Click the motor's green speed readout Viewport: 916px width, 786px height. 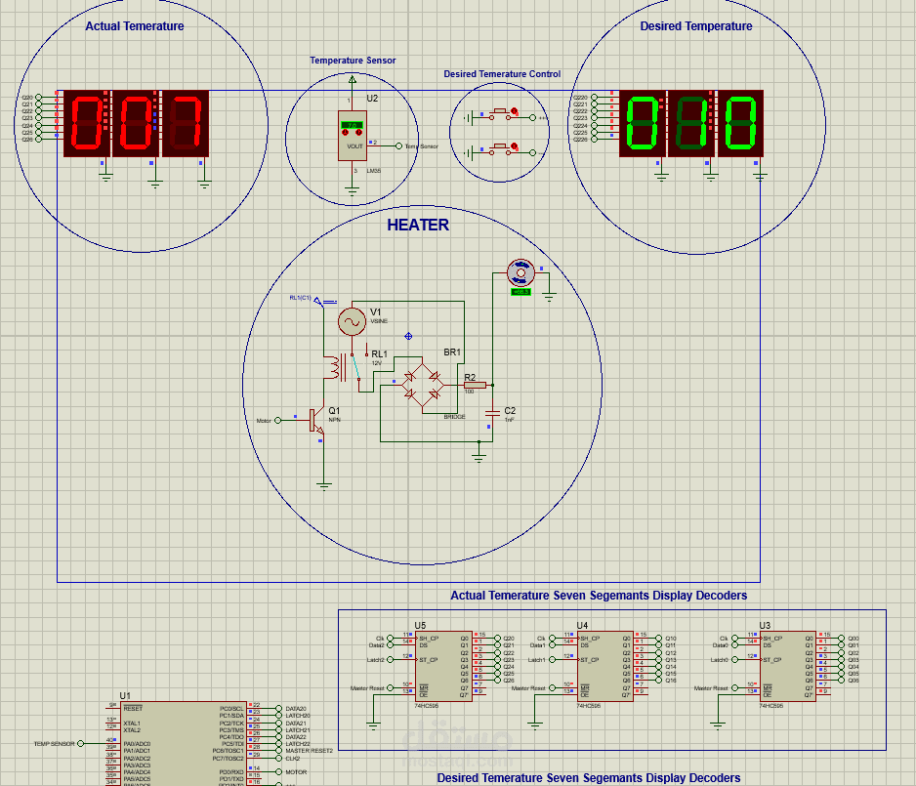520,292
